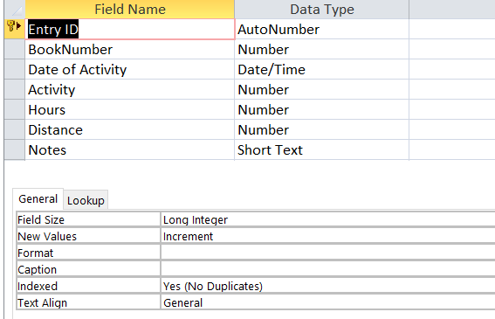Select the Date of Activity row selector
Viewport: 495px width, 319px height.
click(15, 70)
